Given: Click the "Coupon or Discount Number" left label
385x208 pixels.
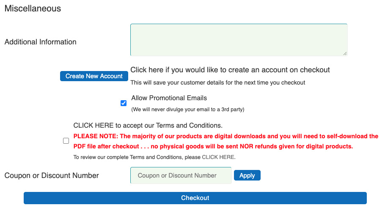Looking at the screenshot, I should (x=51, y=175).
